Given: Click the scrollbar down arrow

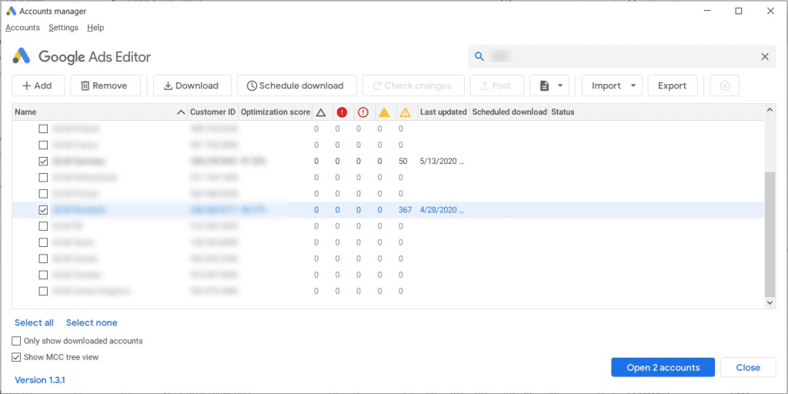Looking at the screenshot, I should coord(770,302).
